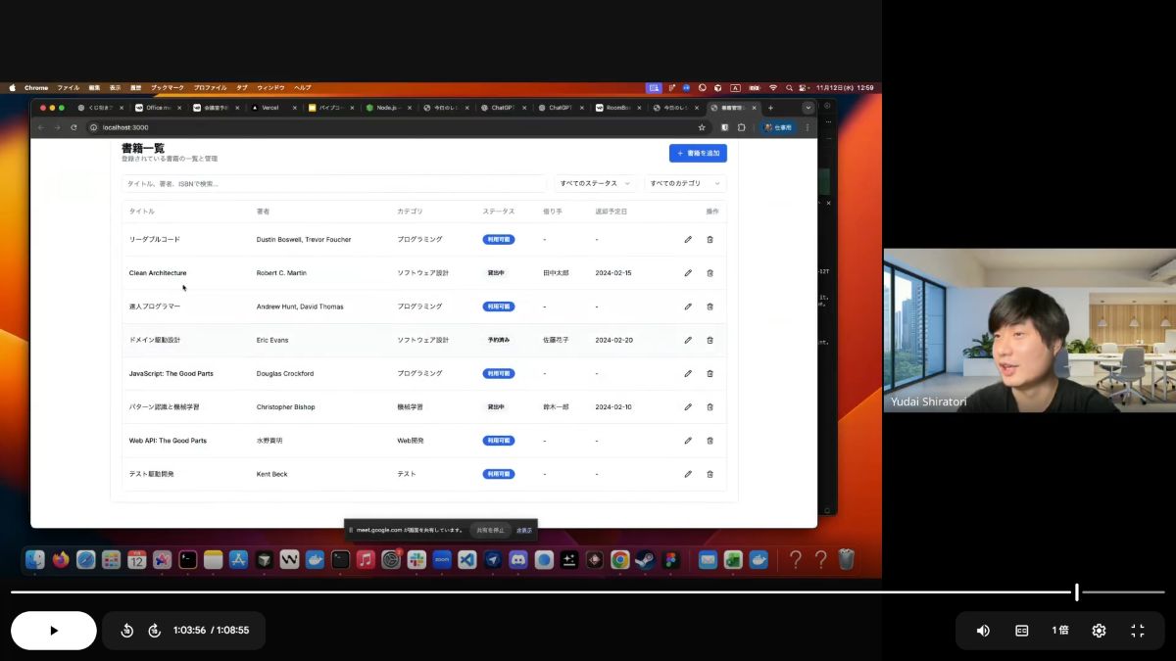Edit the リーダブルコード book row

(688, 240)
